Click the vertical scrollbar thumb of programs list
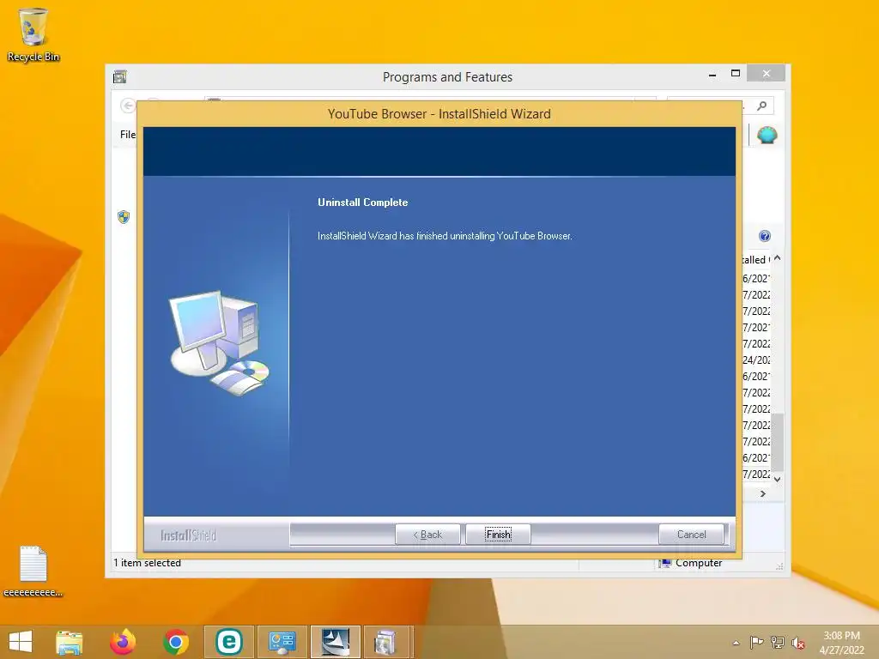Image resolution: width=879 pixels, height=659 pixels. [778, 443]
